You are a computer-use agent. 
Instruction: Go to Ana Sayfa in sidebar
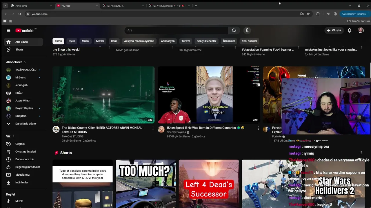tap(23, 42)
